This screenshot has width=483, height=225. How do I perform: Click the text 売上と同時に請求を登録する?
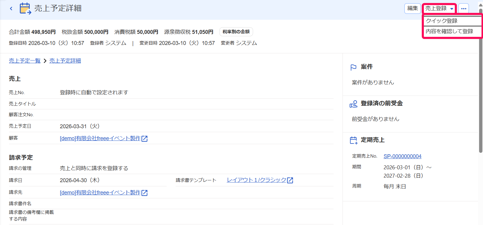[x=94, y=168]
